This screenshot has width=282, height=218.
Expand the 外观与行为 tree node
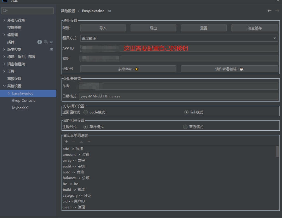click(x=4, y=20)
